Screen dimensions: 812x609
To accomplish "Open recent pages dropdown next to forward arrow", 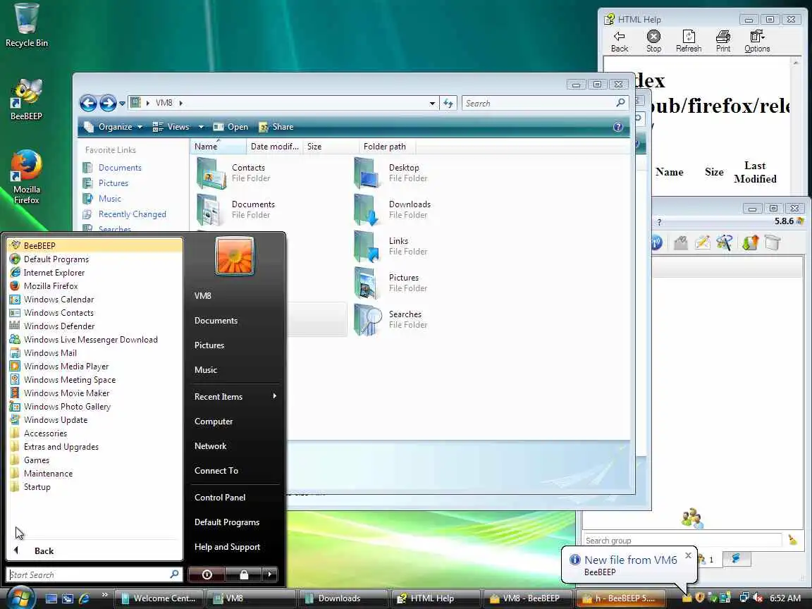I will pyautogui.click(x=122, y=104).
